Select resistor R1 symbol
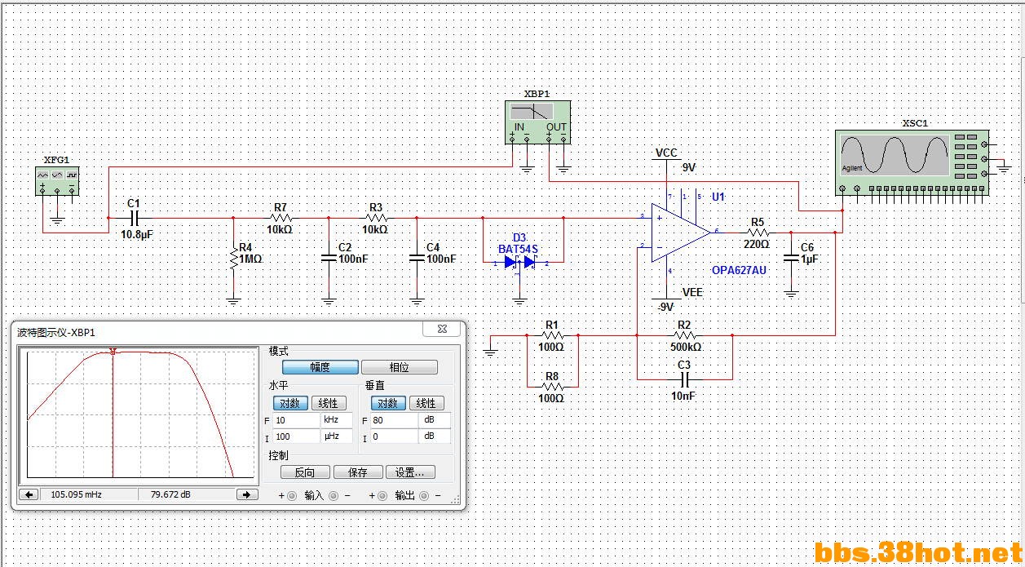Screen dimensions: 1025x567 pos(552,334)
